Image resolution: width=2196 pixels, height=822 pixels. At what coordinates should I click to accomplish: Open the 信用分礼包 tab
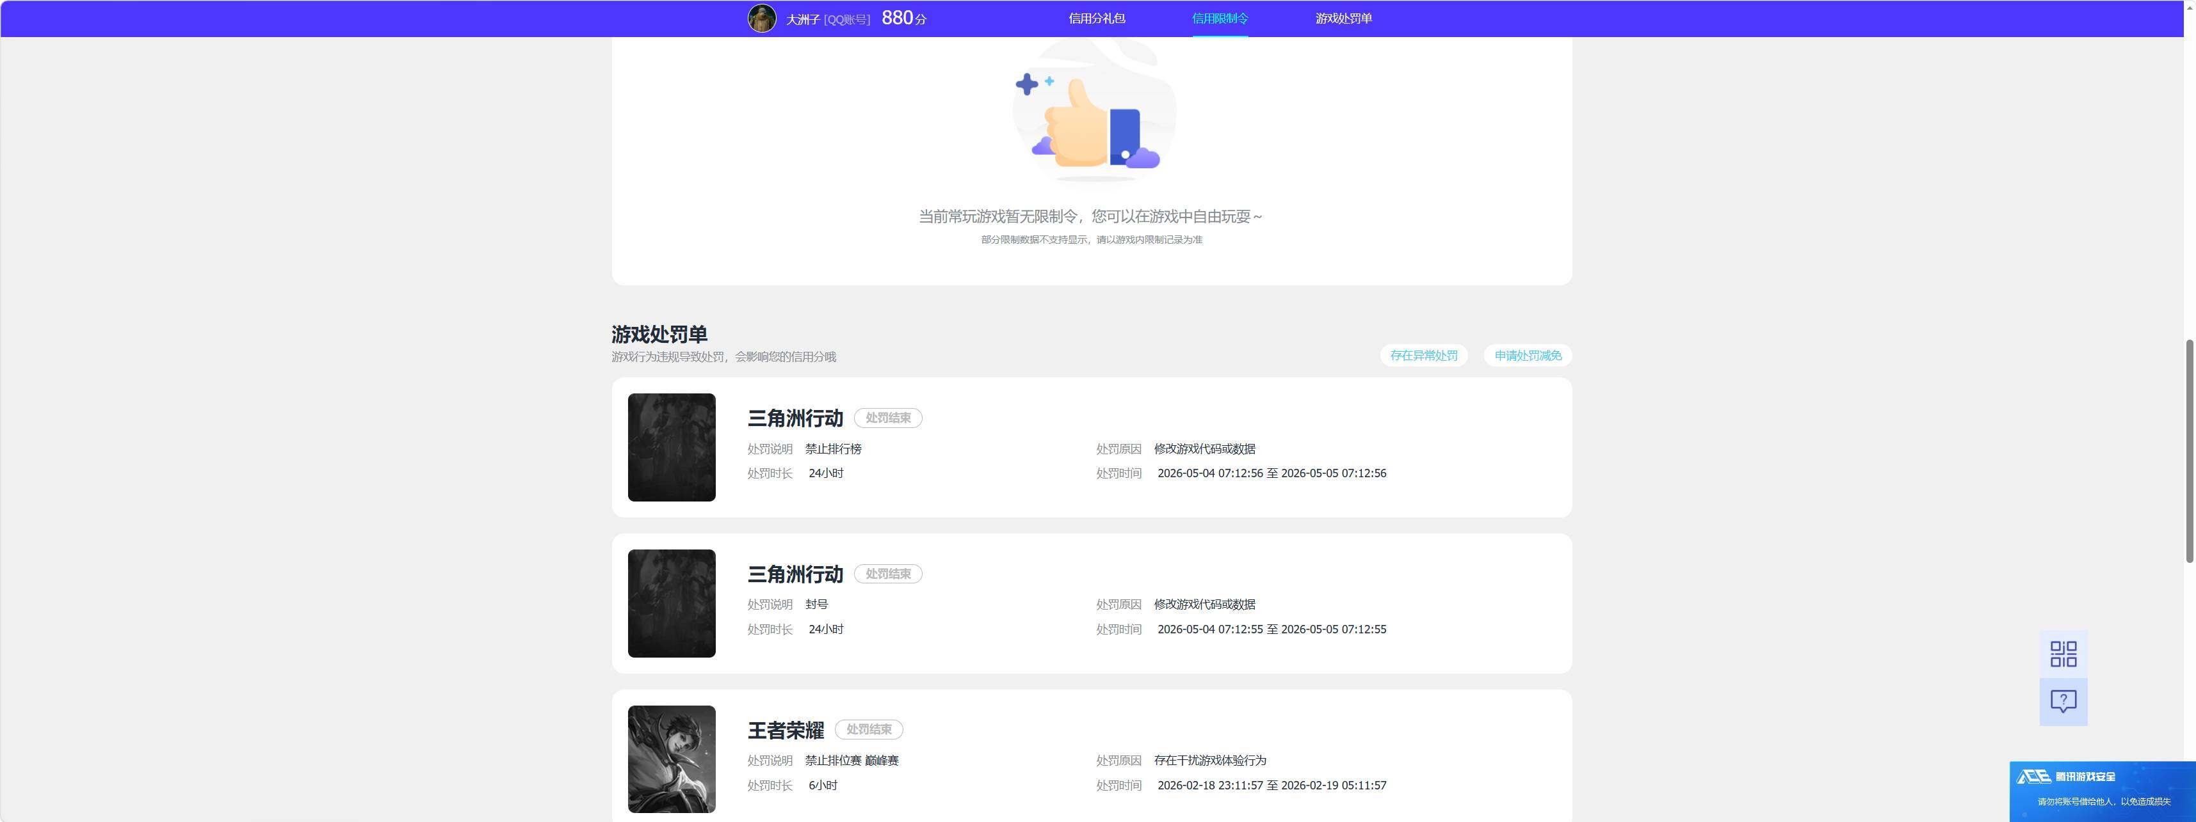click(1096, 18)
